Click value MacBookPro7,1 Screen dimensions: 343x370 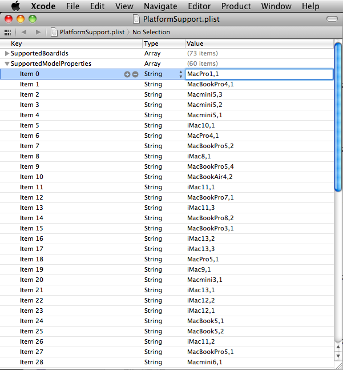pos(211,197)
